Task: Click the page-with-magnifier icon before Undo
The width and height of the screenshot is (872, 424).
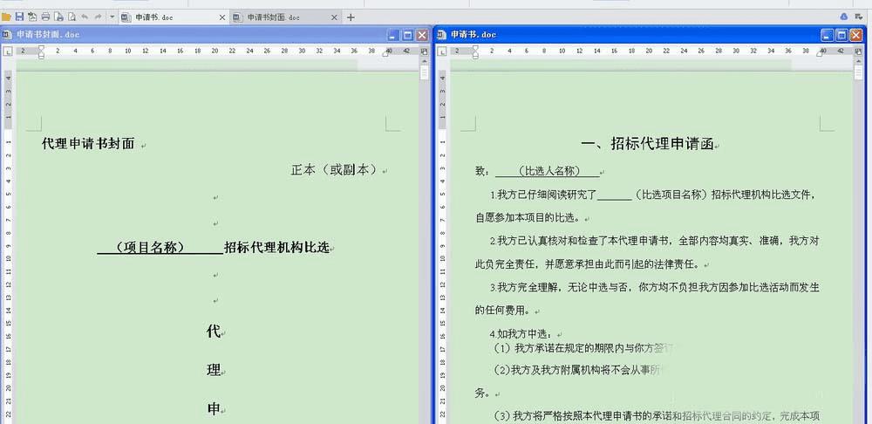Action: 72,17
